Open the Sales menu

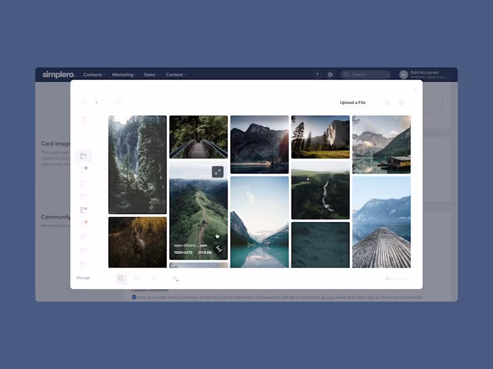point(151,74)
